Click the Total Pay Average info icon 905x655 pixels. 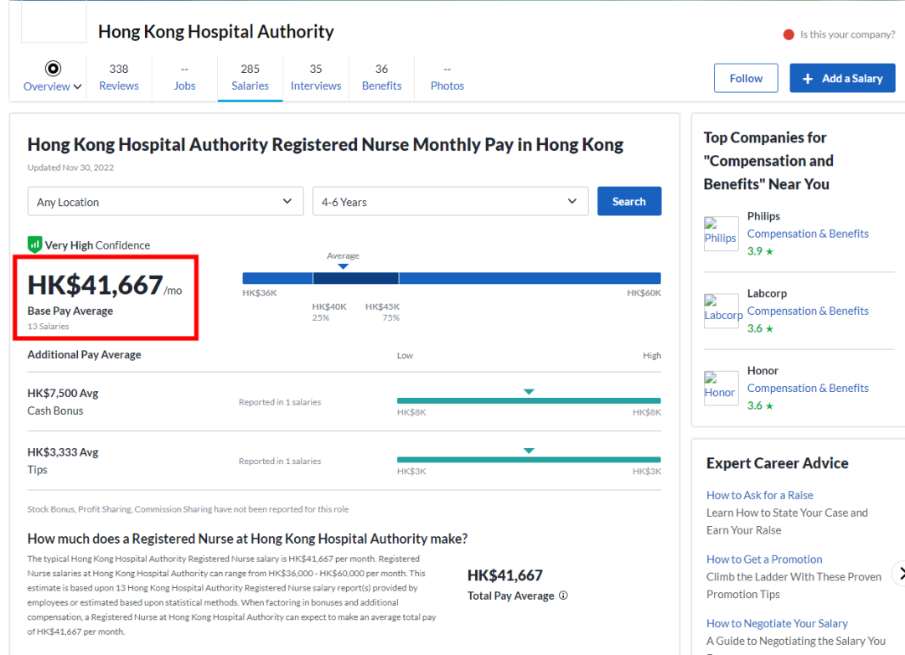click(x=563, y=596)
